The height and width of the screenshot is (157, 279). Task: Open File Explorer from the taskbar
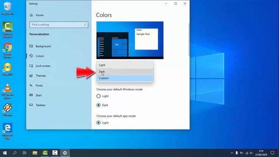(x=35, y=153)
